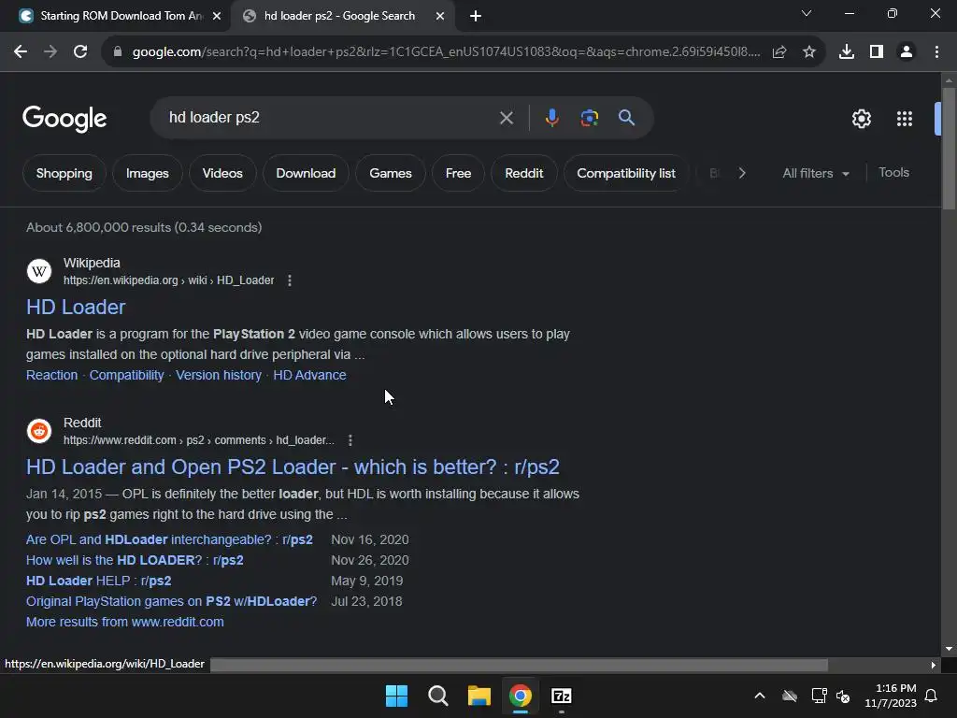Open File Explorer from the taskbar
The image size is (957, 718).
click(x=479, y=696)
